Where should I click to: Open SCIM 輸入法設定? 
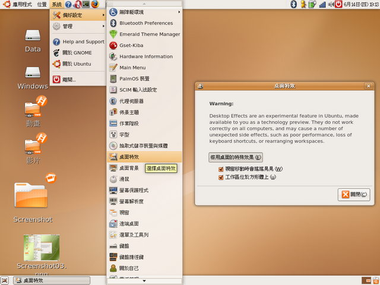tap(144, 90)
